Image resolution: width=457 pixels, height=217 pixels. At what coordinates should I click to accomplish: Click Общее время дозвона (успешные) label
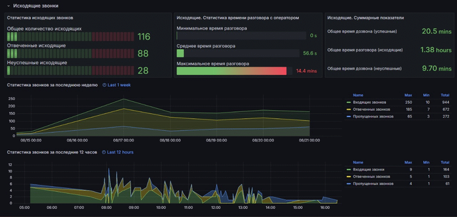tap(362, 31)
